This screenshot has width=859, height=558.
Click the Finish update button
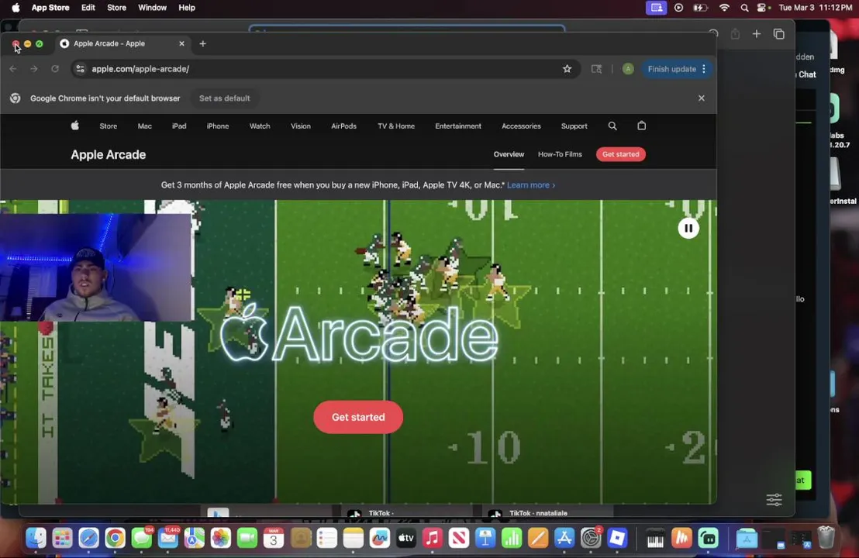pyautogui.click(x=677, y=69)
